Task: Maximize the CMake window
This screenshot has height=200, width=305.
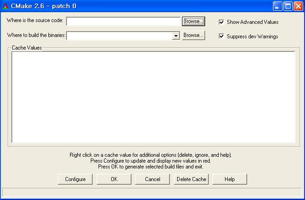Action: tap(288, 6)
